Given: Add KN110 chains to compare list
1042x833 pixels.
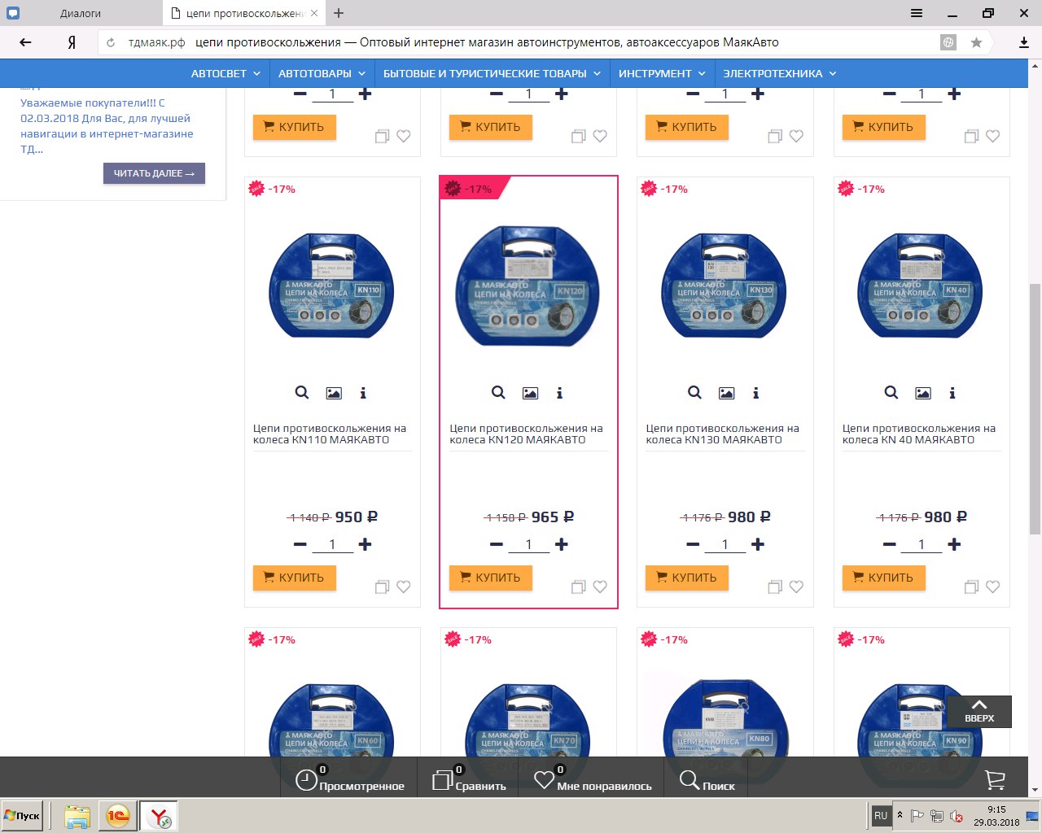Looking at the screenshot, I should click(382, 587).
